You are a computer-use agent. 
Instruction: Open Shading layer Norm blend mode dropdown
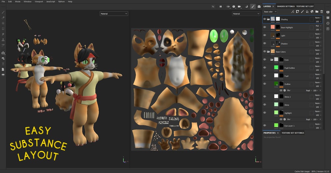pos(318,18)
